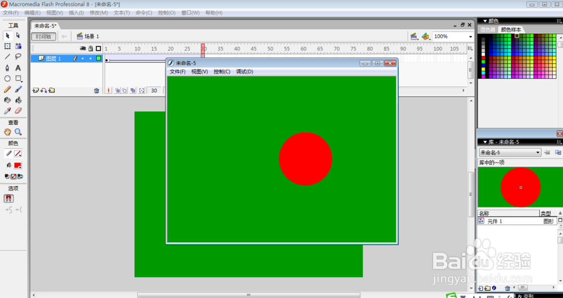This screenshot has height=298, width=563.
Task: Click the no color button
Action: 14,177
